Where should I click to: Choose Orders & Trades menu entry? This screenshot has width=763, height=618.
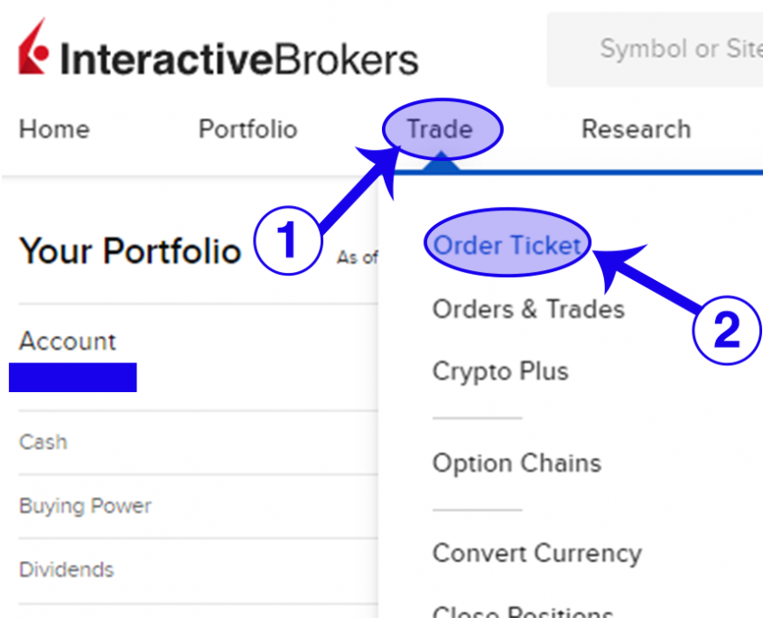528,309
